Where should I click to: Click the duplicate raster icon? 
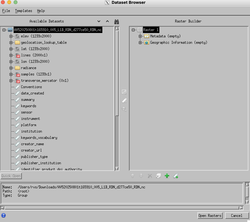pos(158,176)
